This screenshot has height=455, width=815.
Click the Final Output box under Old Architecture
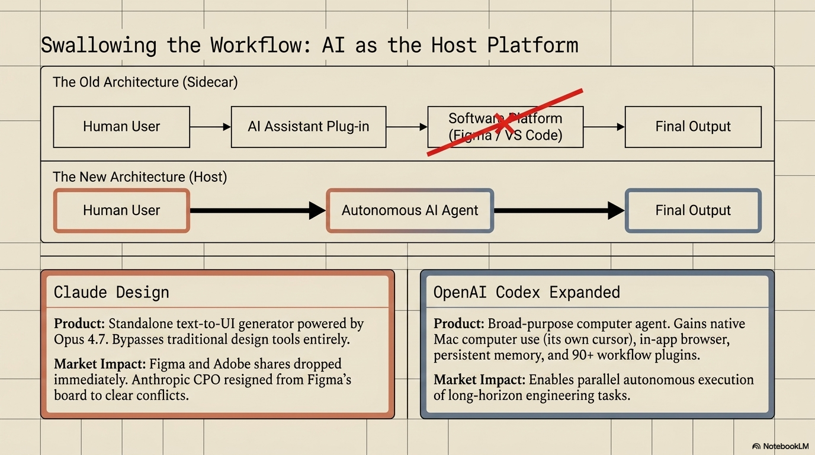tap(693, 127)
